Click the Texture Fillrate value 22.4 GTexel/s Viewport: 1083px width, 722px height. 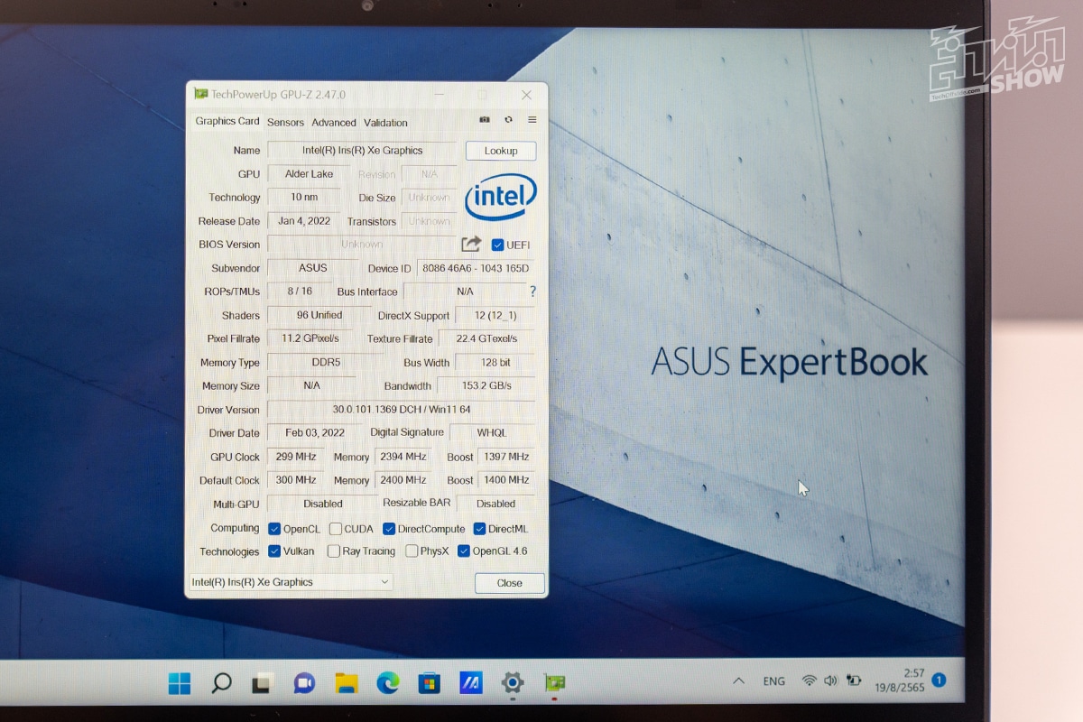click(x=487, y=338)
